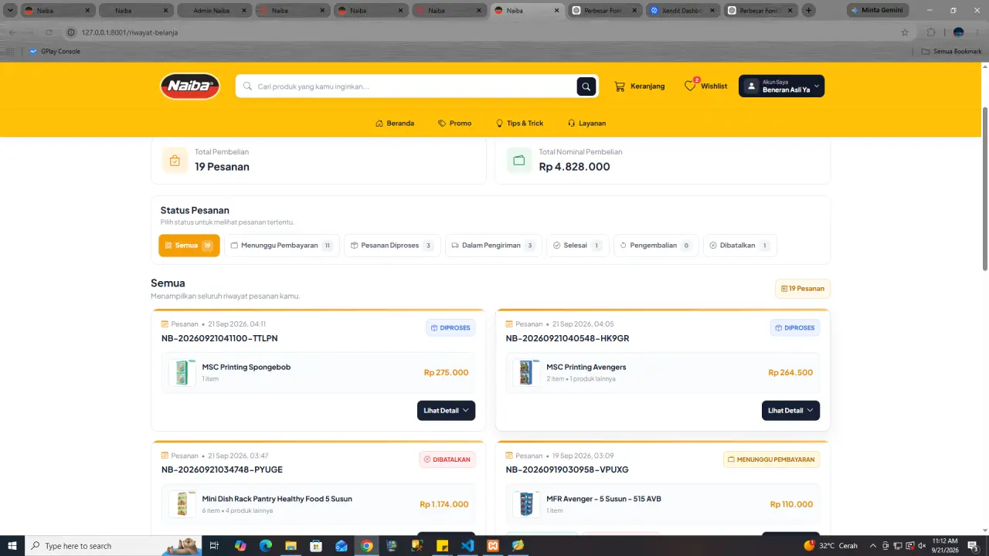Screen dimensions: 989x556
Task: Expand Lihat Detail for order HK9GR
Action: tap(790, 411)
